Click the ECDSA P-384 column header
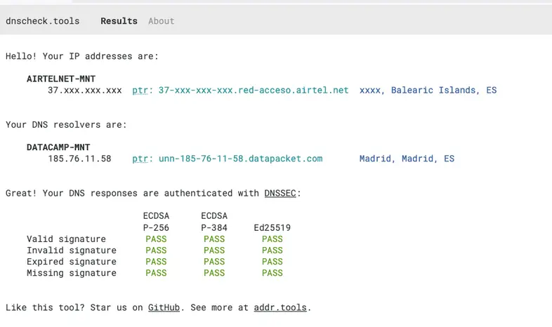Image resolution: width=552 pixels, height=327 pixels. [214, 222]
